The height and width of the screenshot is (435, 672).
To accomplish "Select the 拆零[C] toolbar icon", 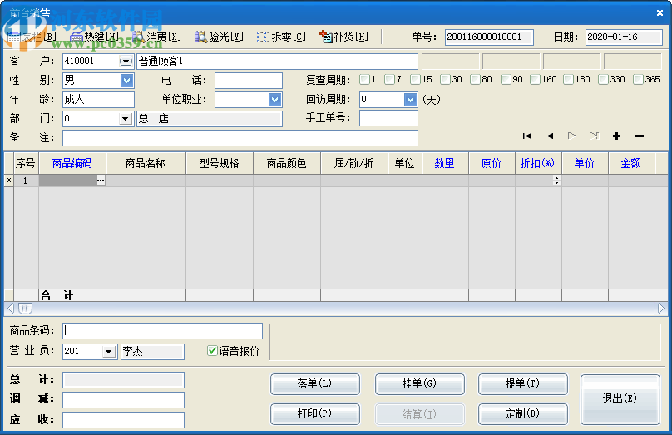I will coord(282,37).
